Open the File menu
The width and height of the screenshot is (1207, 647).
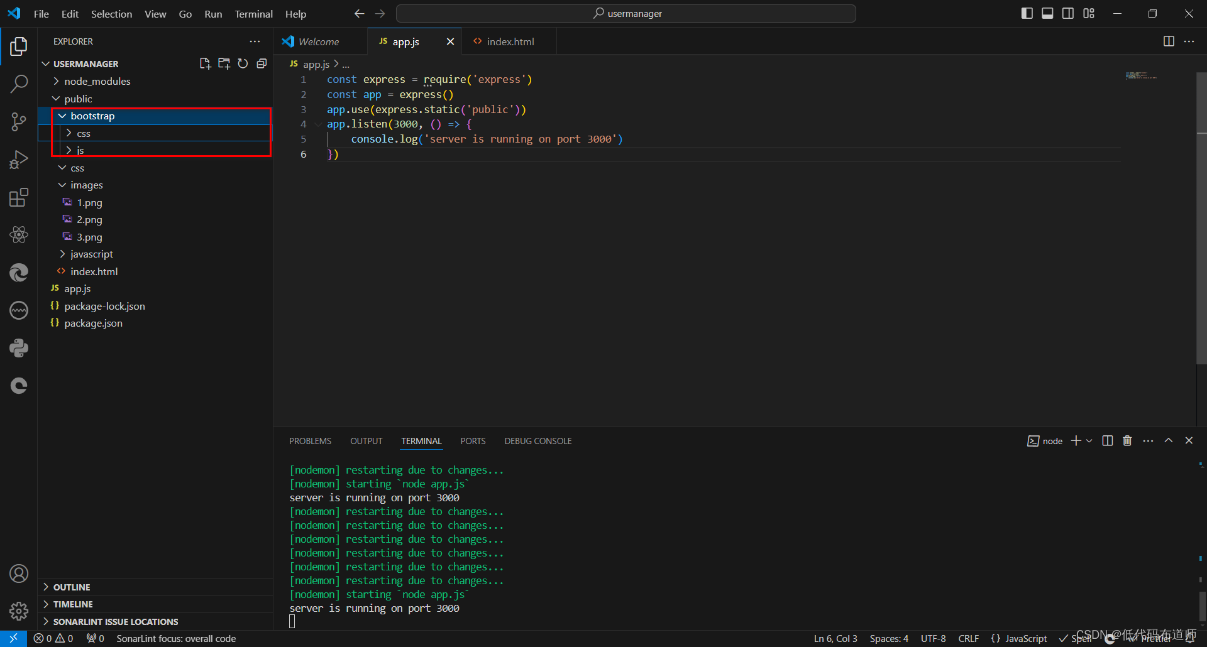tap(41, 14)
